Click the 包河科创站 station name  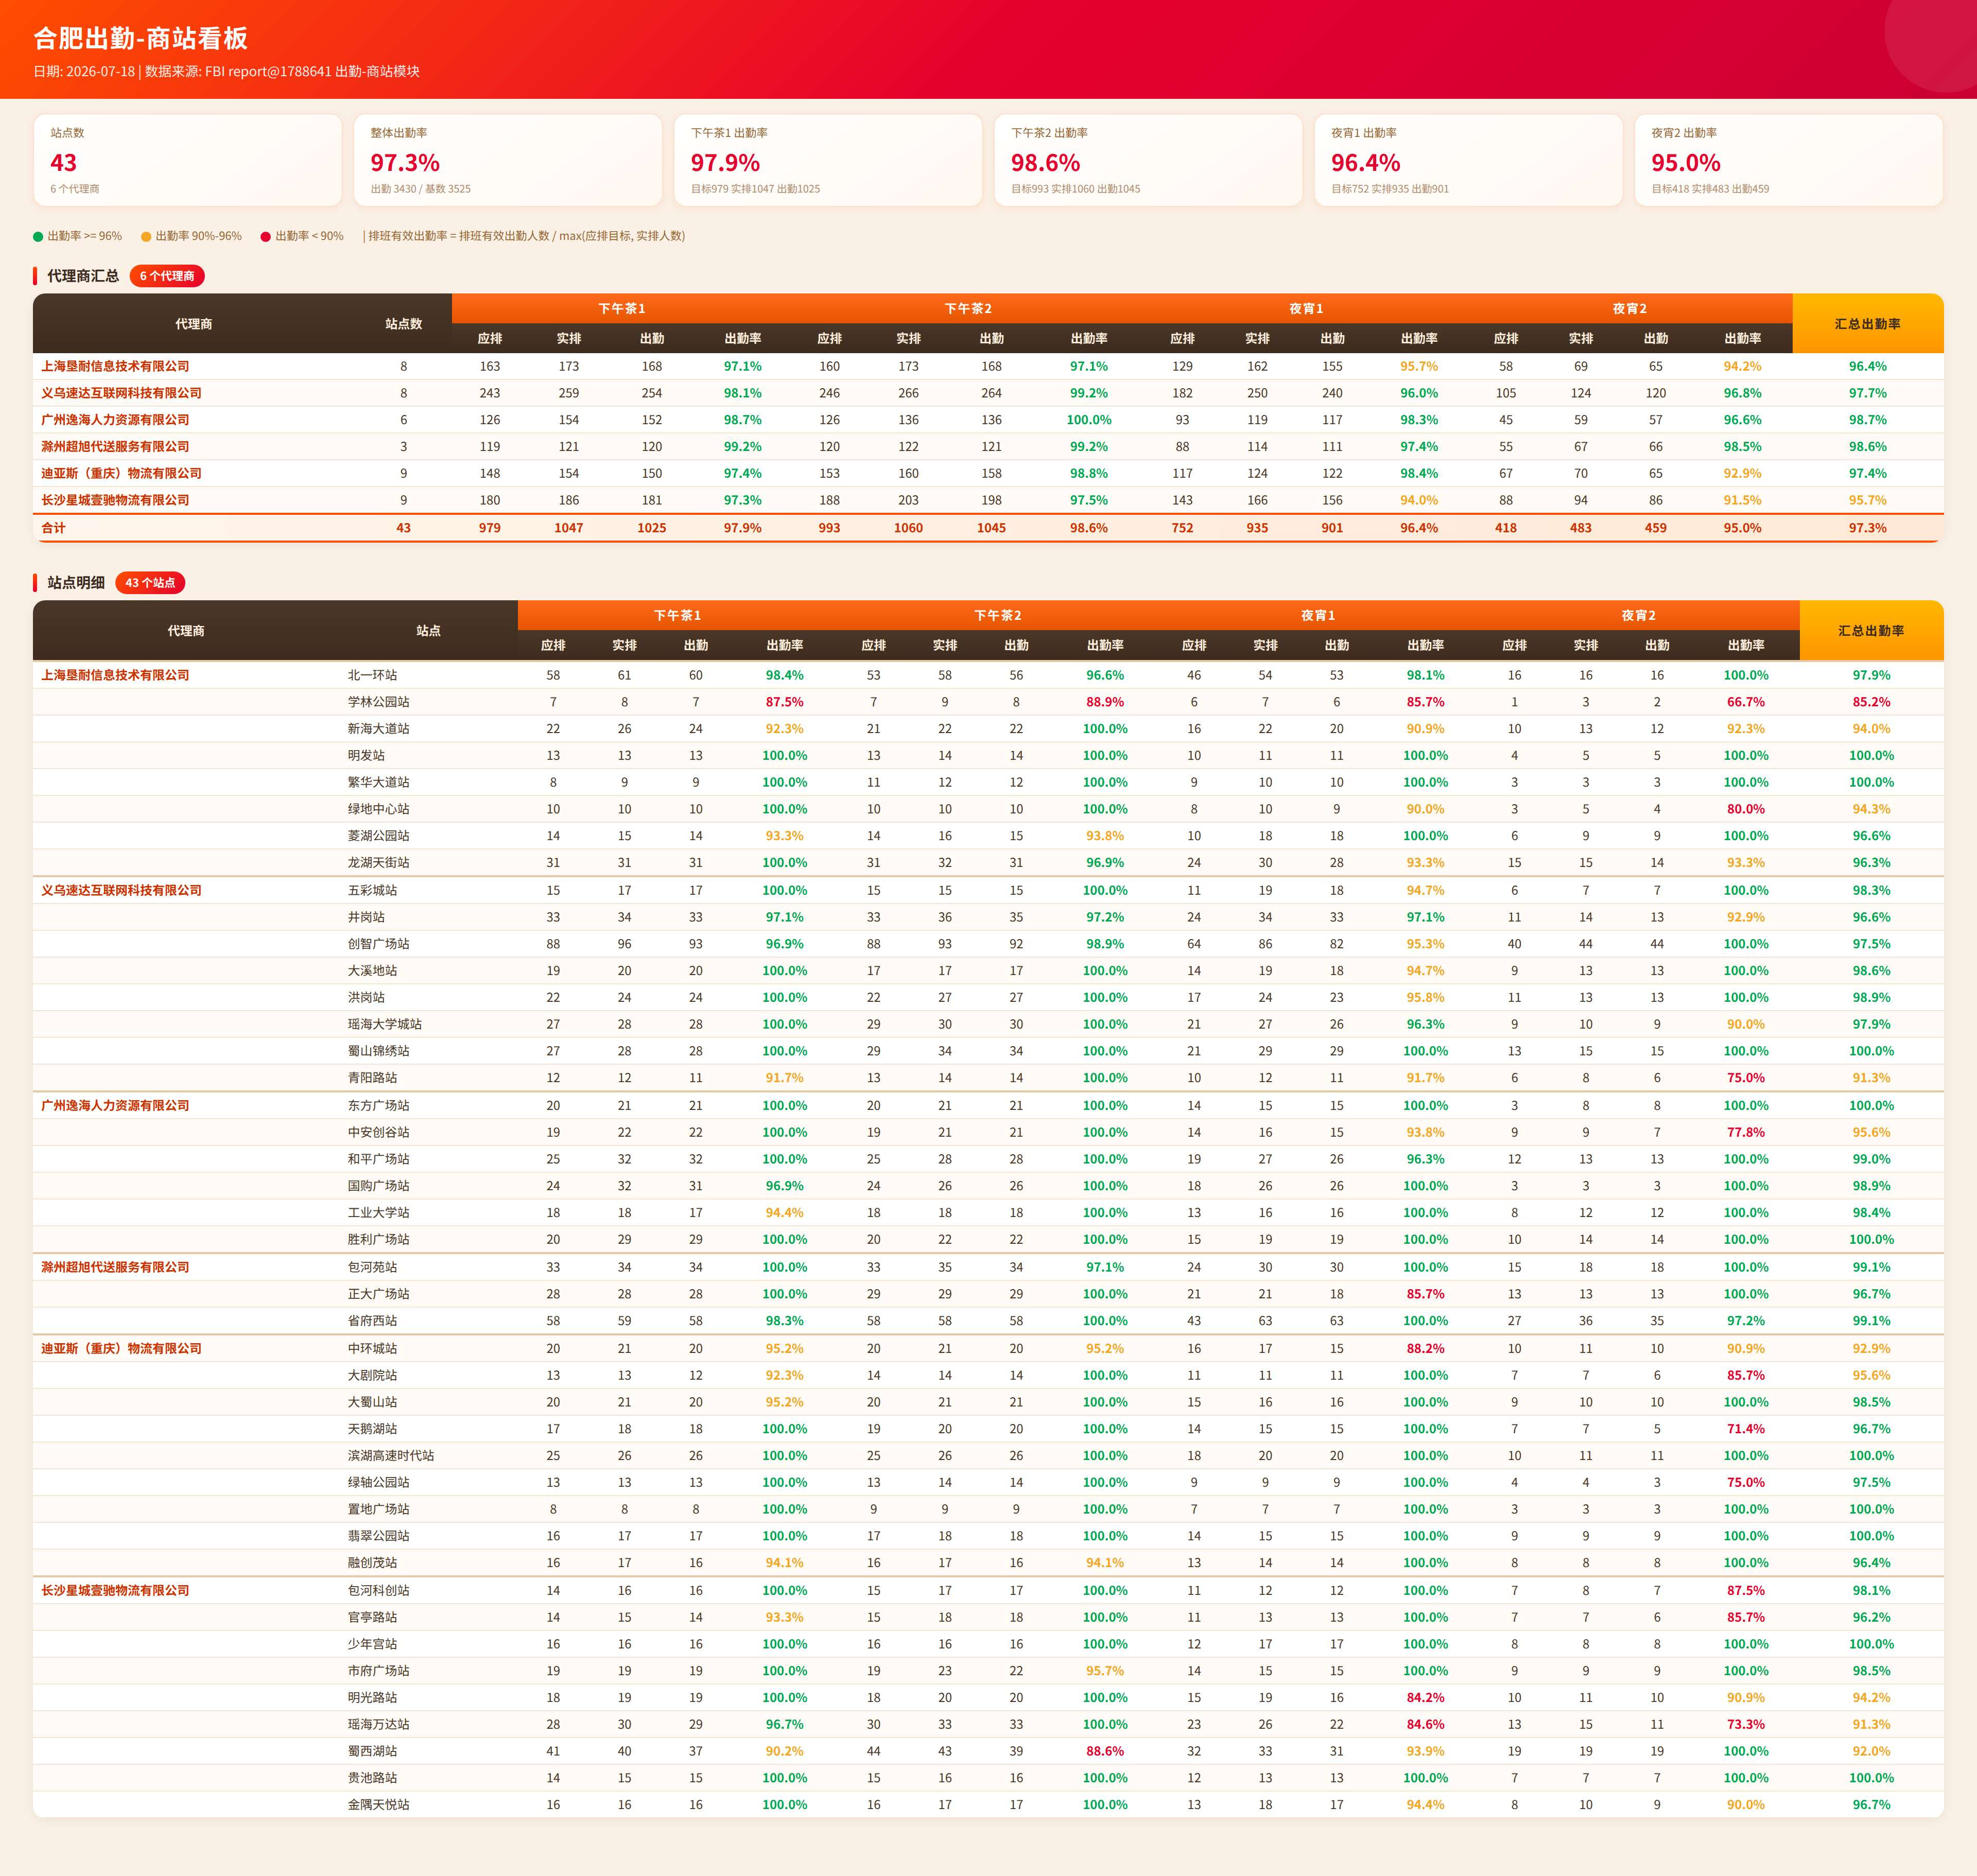378,1591
